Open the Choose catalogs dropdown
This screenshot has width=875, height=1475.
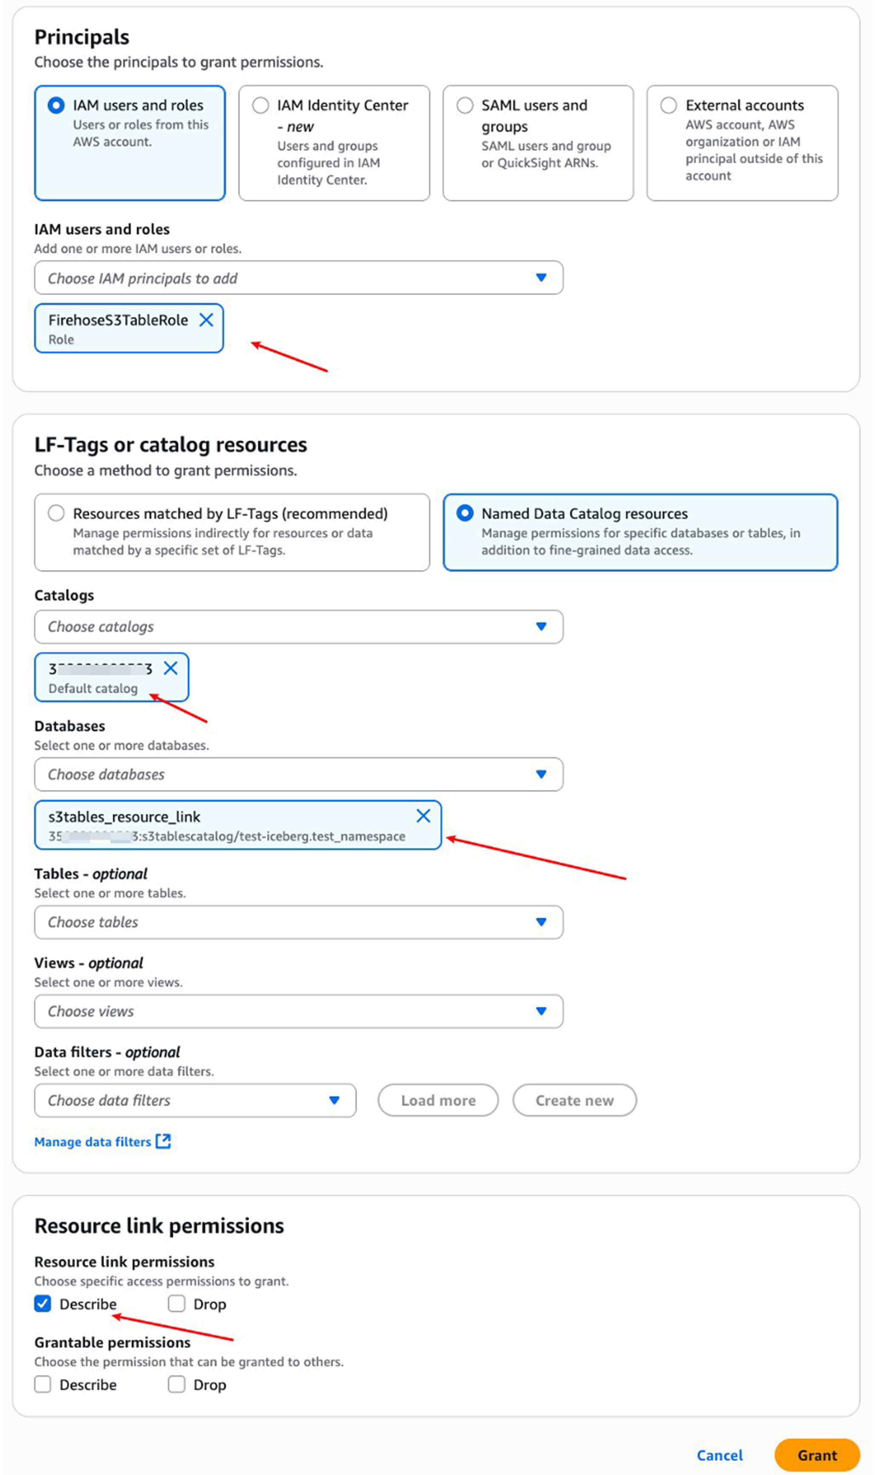pos(299,627)
